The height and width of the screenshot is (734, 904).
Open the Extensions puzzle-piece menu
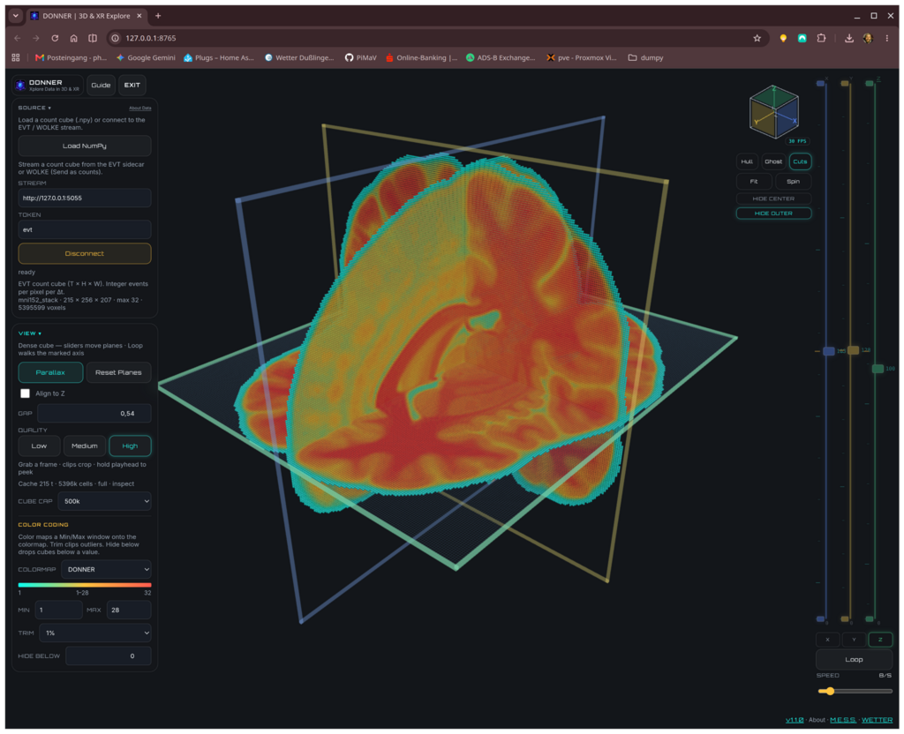821,38
